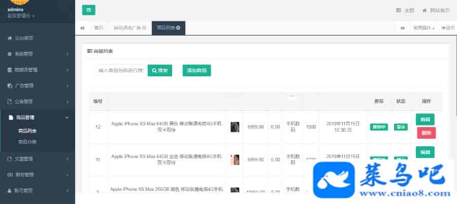This screenshot has width=457, height=204.
Task: Click the 1000 stock value in row 12
Action: pos(311,127)
